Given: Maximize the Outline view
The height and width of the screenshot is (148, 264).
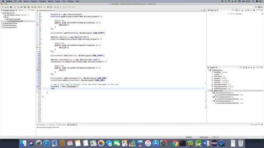Looking at the screenshot, I should (x=262, y=67).
